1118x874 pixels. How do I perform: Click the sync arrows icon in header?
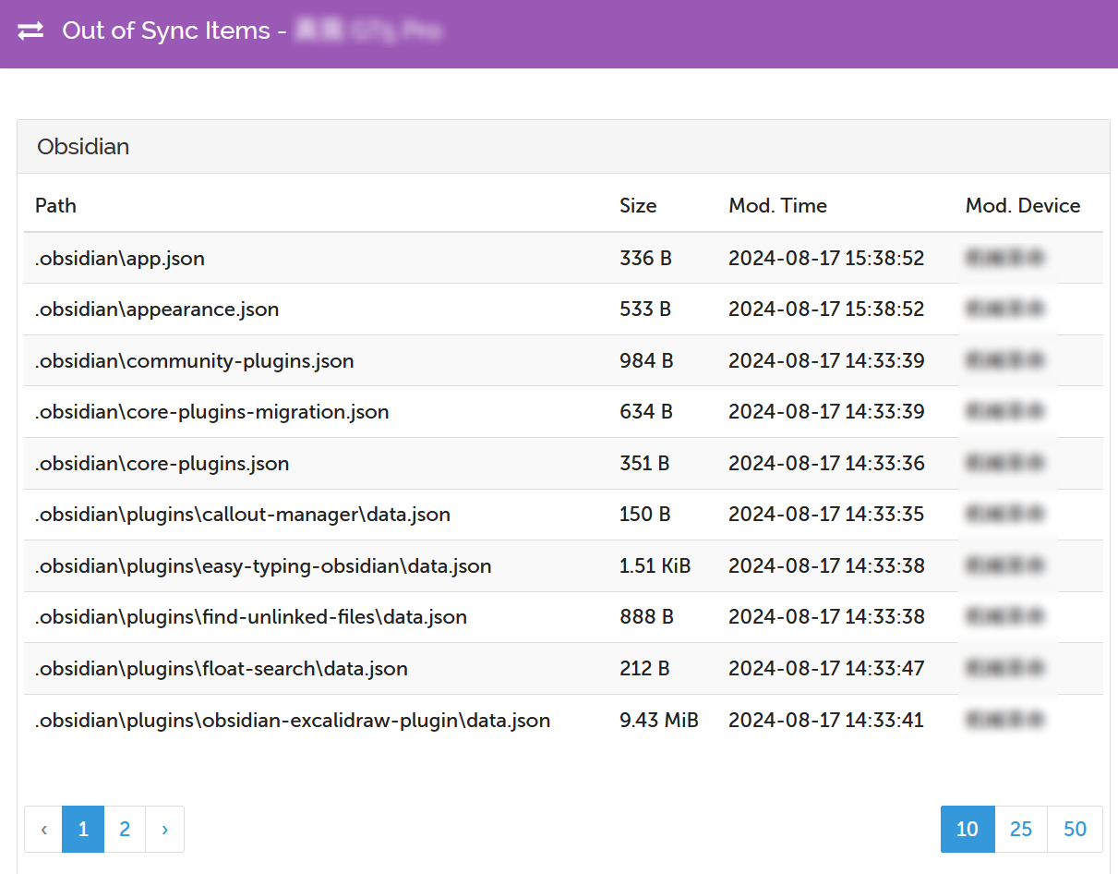point(30,30)
